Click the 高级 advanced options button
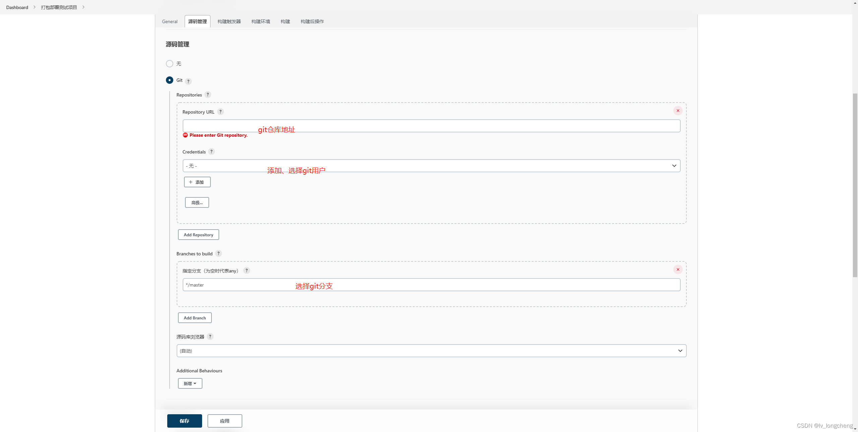Screen dimensions: 858x432 [197, 202]
